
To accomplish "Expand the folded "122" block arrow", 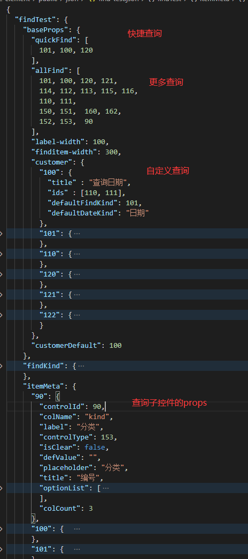I will 1,315.
